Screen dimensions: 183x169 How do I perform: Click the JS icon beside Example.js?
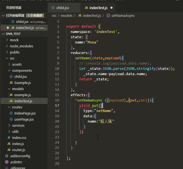click(x=11, y=83)
